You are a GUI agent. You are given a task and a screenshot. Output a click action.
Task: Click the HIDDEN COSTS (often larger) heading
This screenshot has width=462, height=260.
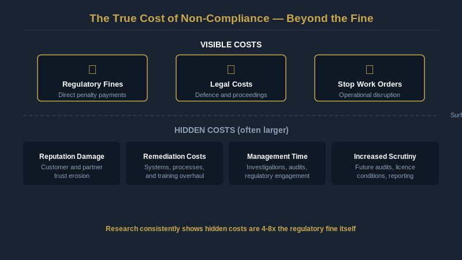click(232, 130)
